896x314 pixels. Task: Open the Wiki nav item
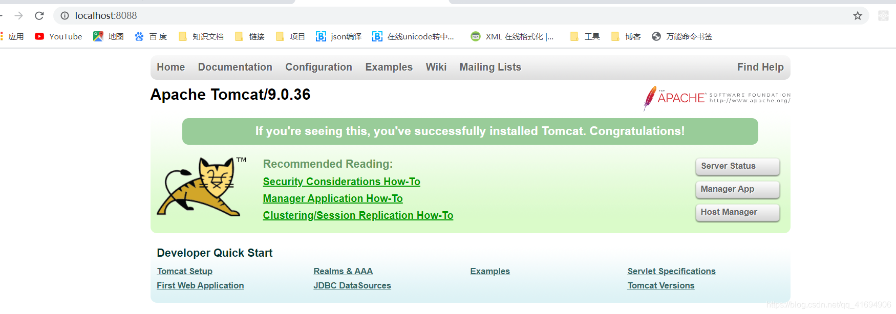(x=436, y=67)
